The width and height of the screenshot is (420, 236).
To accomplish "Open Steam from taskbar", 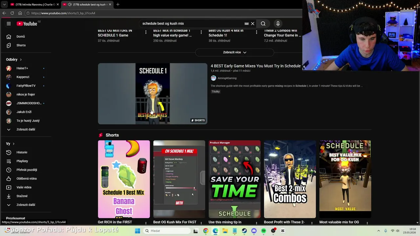I will [244, 231].
